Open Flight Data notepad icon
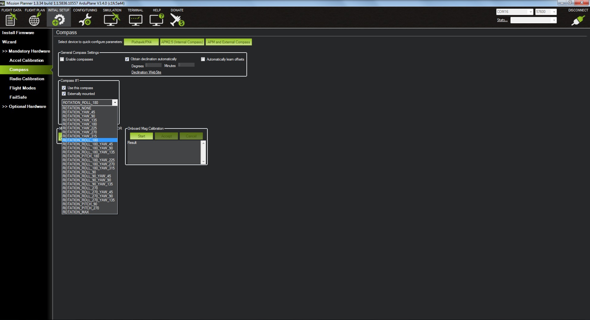Viewport: 590px width, 320px height. 11,20
